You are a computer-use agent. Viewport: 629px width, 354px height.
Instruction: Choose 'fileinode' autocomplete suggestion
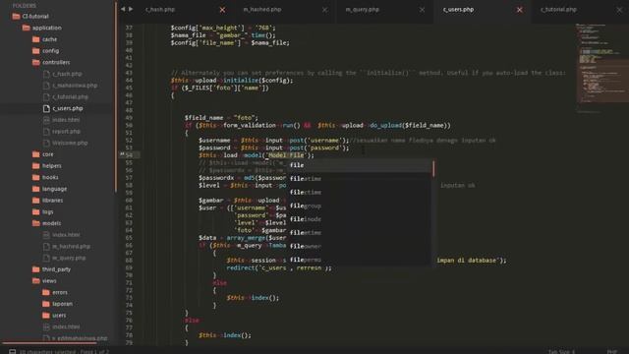[359, 219]
